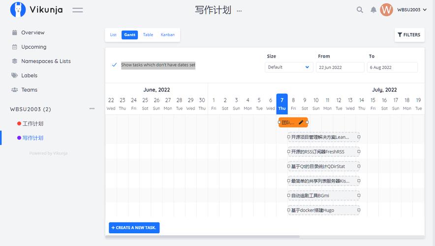This screenshot has width=435, height=246.
Task: Click left handle of Lean... task bar
Action: (288, 137)
